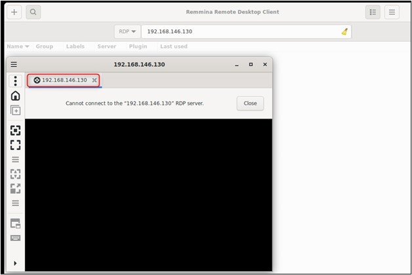
Task: Clear the address field with broom icon
Action: click(344, 31)
